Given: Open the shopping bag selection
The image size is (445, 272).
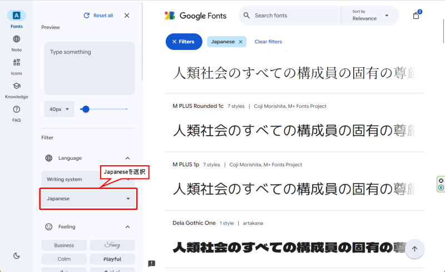Looking at the screenshot, I should point(416,16).
